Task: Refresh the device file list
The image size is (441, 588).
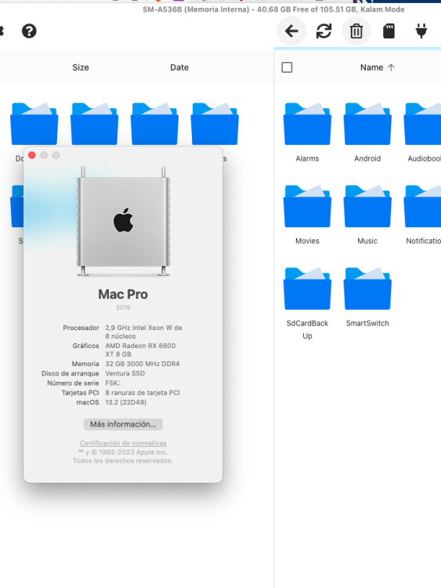Action: [x=324, y=31]
